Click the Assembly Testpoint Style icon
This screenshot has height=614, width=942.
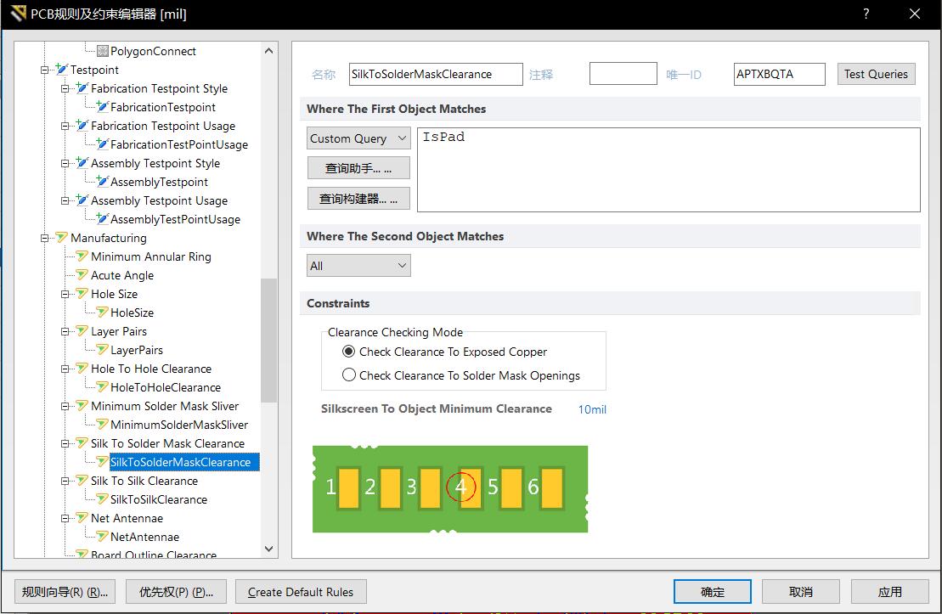coord(82,163)
